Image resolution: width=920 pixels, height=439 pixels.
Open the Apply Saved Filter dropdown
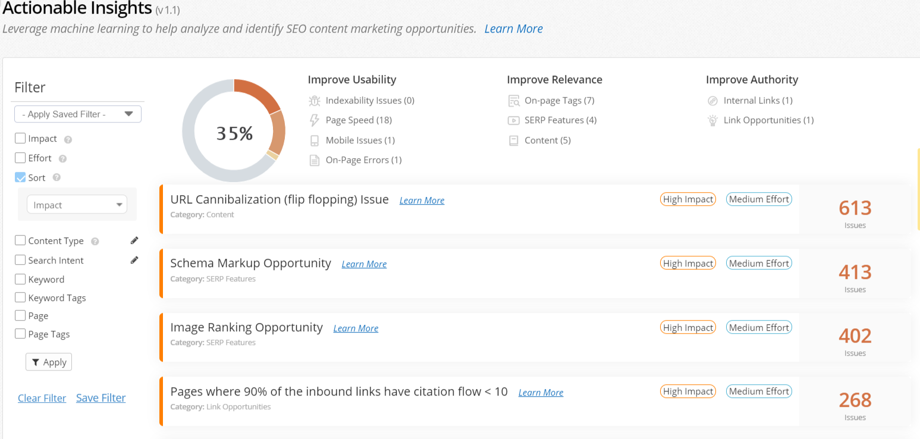click(78, 114)
